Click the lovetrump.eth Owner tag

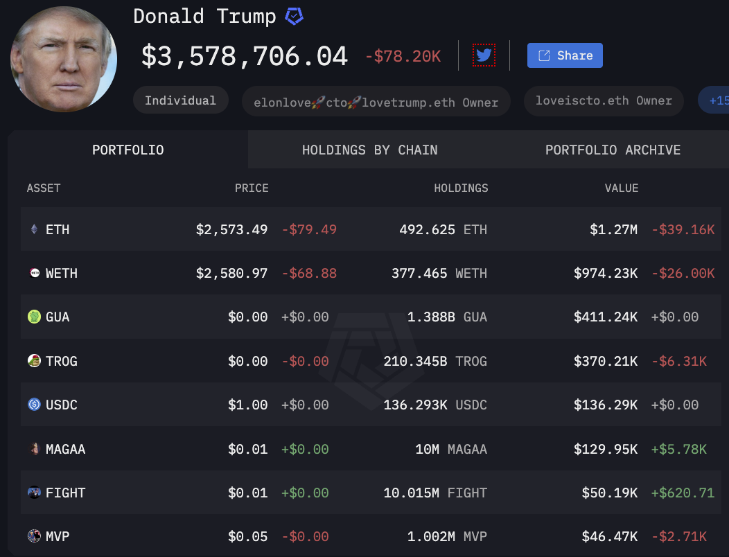[x=376, y=103]
